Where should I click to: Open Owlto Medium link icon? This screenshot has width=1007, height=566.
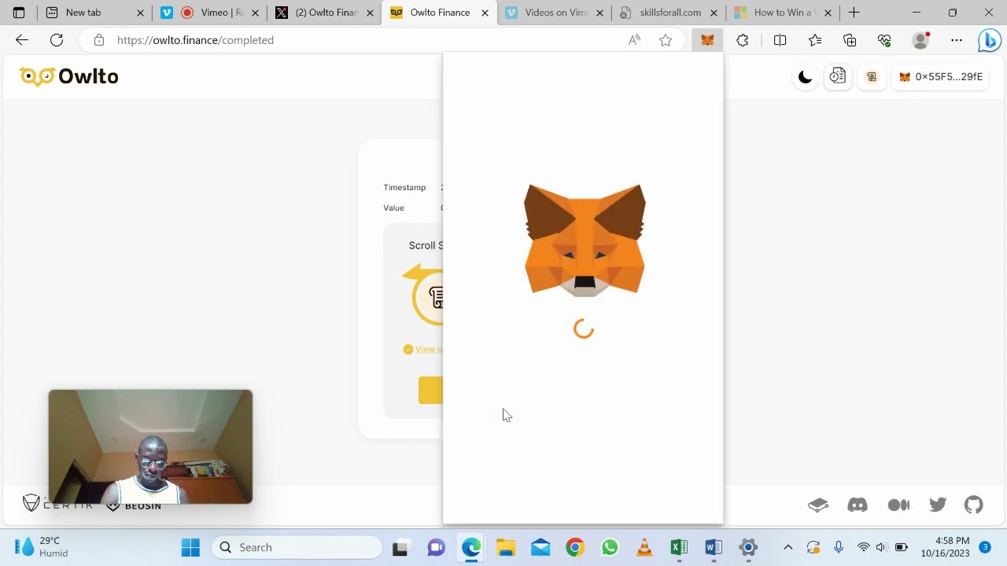point(898,505)
